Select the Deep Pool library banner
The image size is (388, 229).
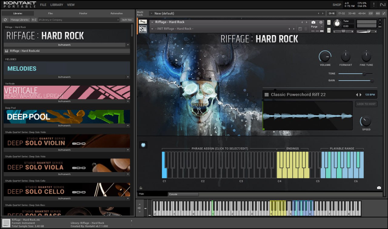tap(67, 117)
